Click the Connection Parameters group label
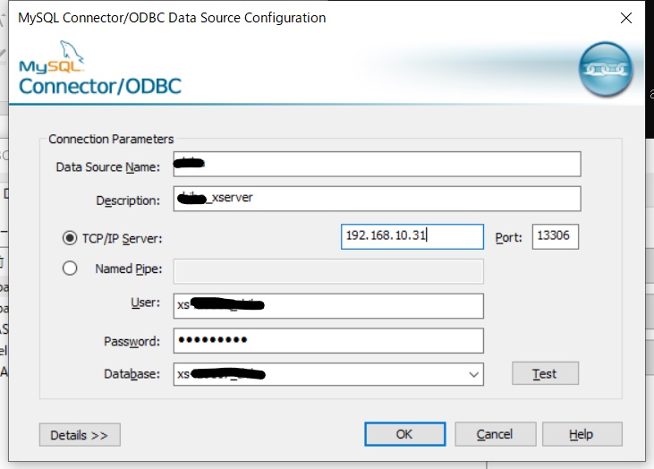This screenshot has width=654, height=469. (111, 139)
